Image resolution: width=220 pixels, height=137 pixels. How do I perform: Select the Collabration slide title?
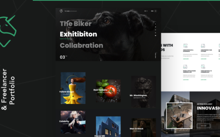click(x=81, y=45)
